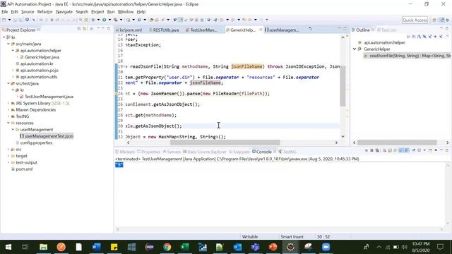Click Collapse All in Project Explorer
Screen dimensions: 452x254
click(78, 29)
